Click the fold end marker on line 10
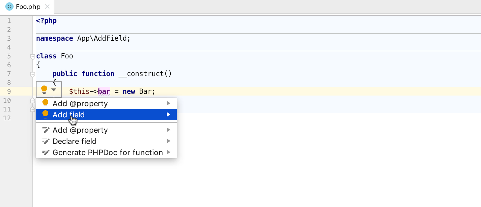The height and width of the screenshot is (207, 481). coord(33,101)
